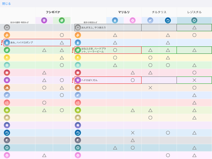Click the 自分の通常・特別わざ column label

pos(19,22)
